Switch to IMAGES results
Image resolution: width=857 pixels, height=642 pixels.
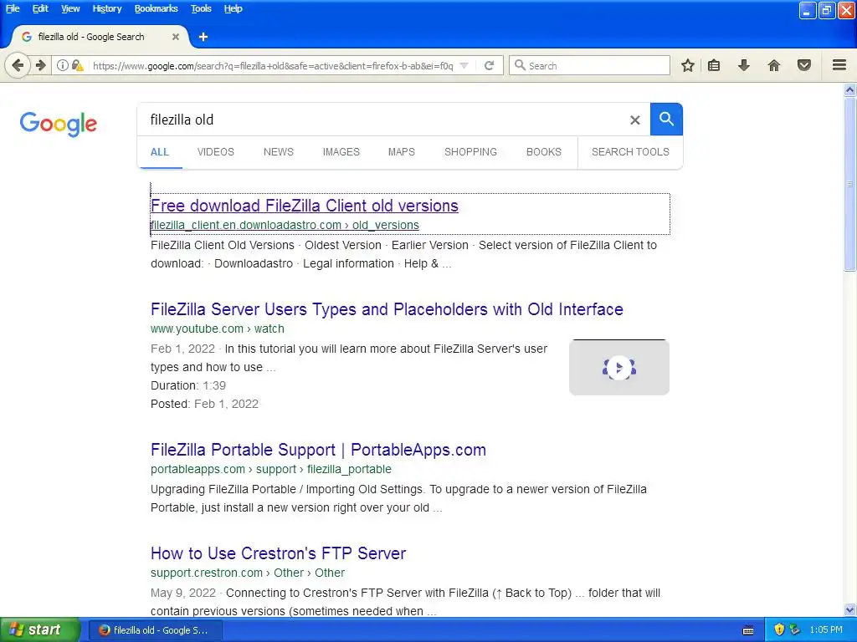[341, 152]
